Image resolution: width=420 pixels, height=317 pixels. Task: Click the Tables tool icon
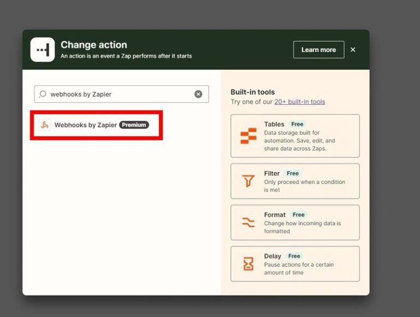click(x=248, y=136)
